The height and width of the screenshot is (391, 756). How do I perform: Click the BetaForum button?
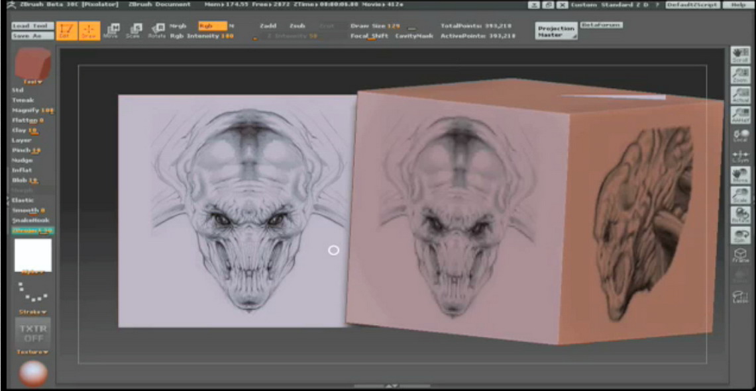(x=601, y=25)
